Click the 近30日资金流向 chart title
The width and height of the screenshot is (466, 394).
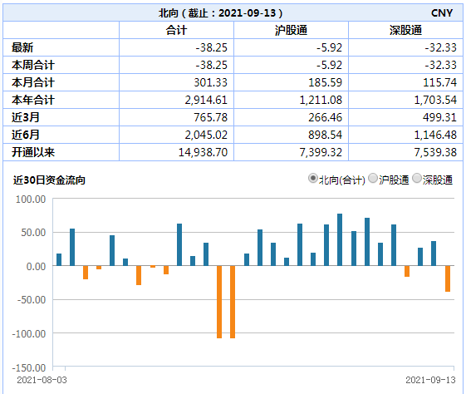49,180
